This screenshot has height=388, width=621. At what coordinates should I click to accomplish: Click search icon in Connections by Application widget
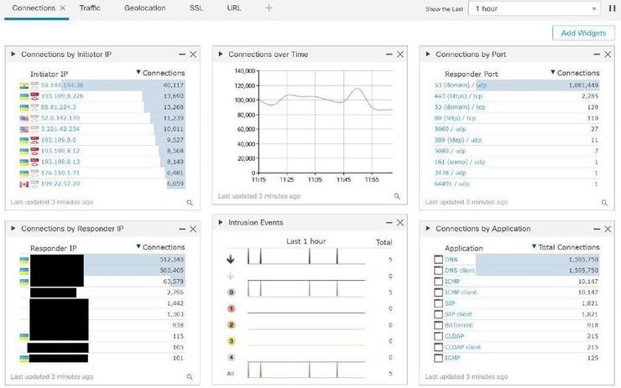[603, 377]
